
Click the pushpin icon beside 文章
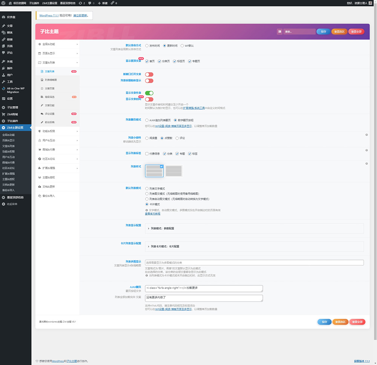3,26
